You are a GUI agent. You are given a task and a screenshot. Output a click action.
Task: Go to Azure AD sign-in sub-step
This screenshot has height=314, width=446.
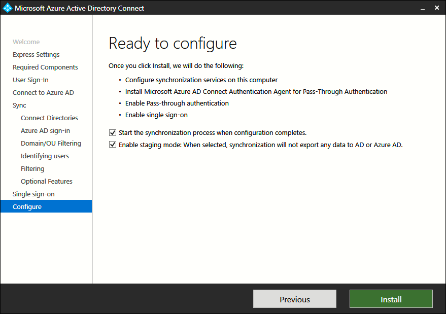click(x=45, y=131)
